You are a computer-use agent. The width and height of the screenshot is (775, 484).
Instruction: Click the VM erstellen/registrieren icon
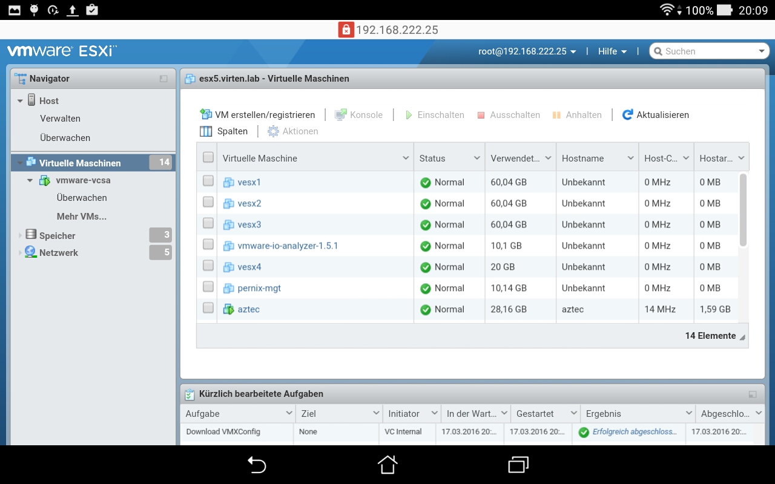point(206,114)
